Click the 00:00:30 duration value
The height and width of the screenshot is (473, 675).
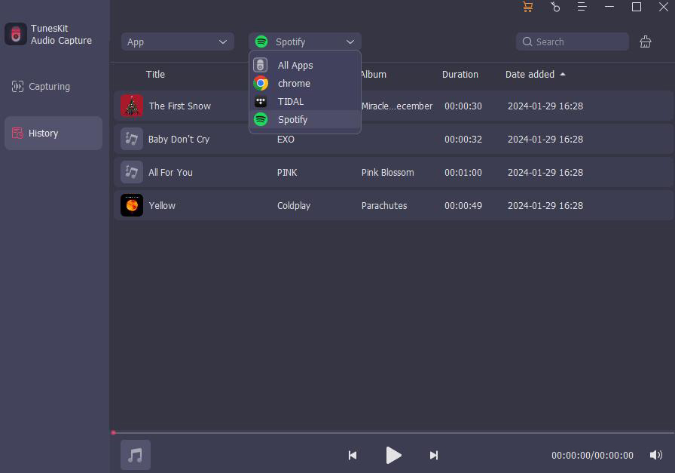pyautogui.click(x=463, y=106)
